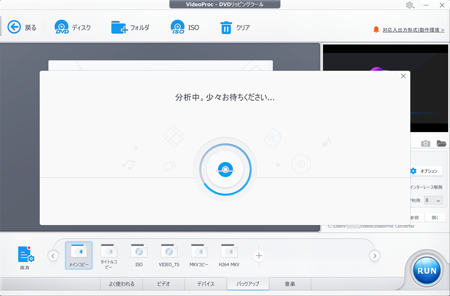Close the 分析中 analyzing dialog
This screenshot has width=450, height=296.
tap(403, 76)
